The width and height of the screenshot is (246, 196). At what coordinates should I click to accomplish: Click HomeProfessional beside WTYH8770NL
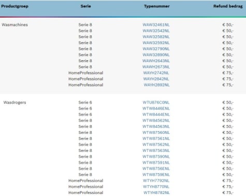(x=86, y=187)
